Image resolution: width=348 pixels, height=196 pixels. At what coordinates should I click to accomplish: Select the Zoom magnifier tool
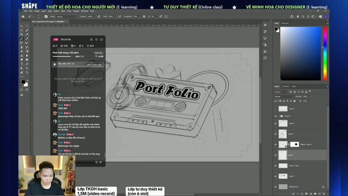(27, 73)
